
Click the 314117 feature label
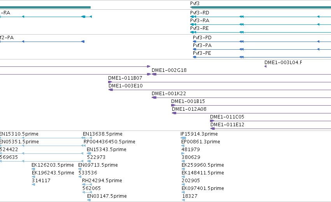[x=41, y=181]
